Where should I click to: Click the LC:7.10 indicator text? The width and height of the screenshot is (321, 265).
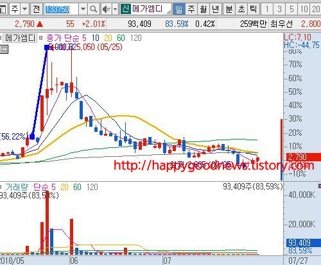(297, 37)
